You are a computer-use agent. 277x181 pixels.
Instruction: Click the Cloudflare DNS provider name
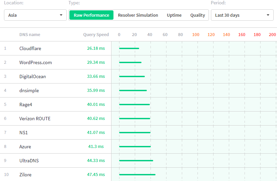(x=30, y=48)
